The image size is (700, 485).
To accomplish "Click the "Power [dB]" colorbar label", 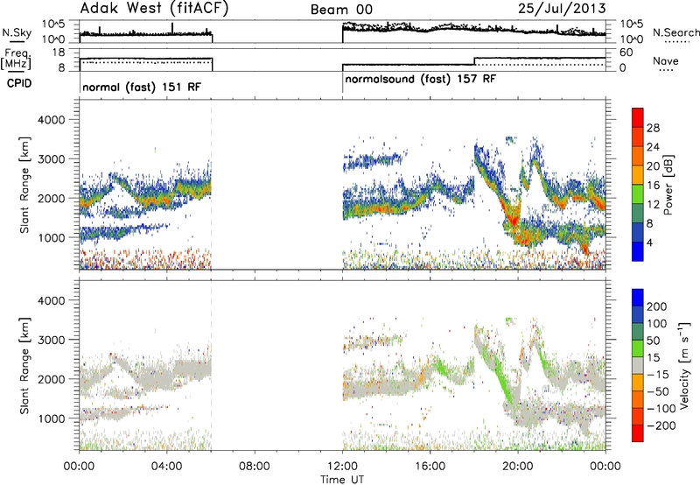I will pyautogui.click(x=668, y=185).
